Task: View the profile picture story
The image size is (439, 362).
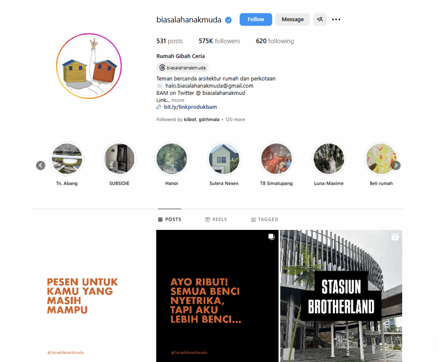Action: tap(89, 66)
